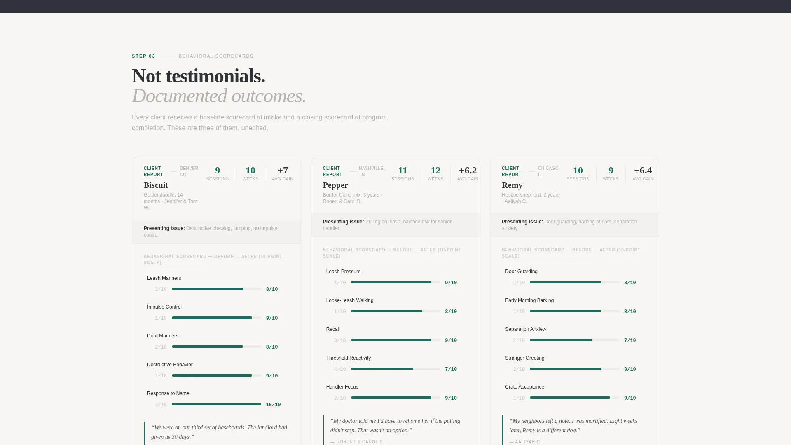791x445 pixels.
Task: Click the intro paragraph about baseline scorecards
Action: coord(259,122)
